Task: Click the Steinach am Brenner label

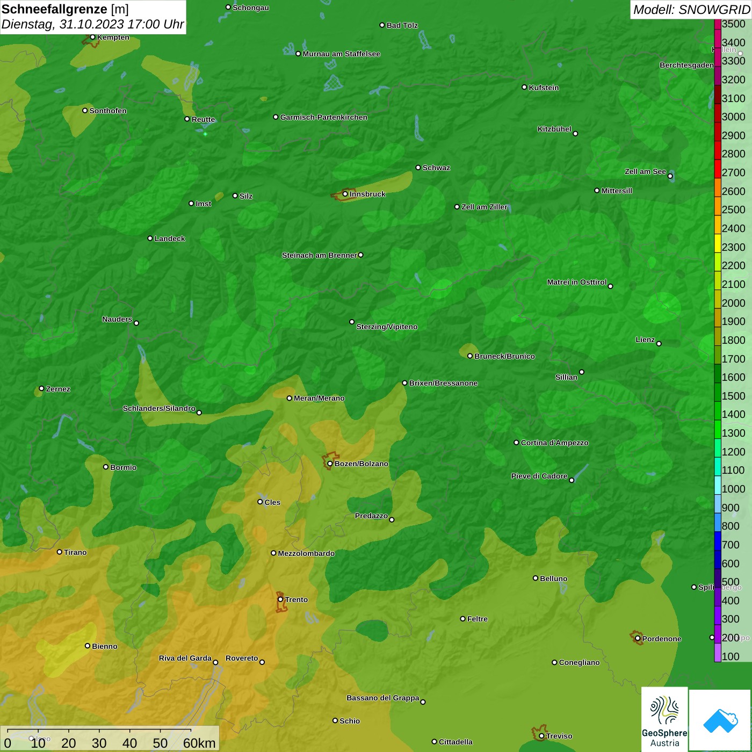Action: coord(319,255)
